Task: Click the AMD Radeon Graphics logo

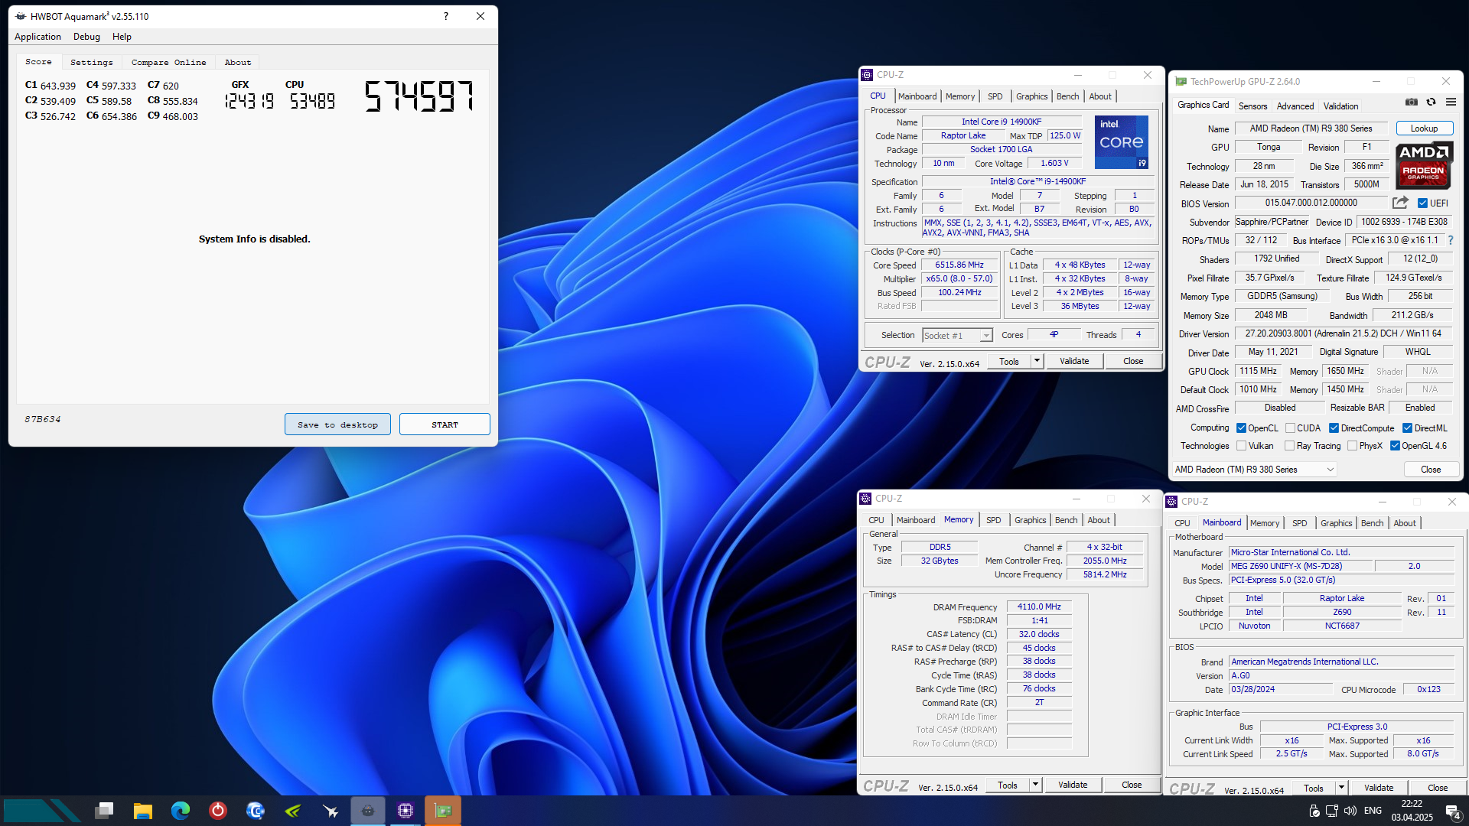Action: (1424, 165)
